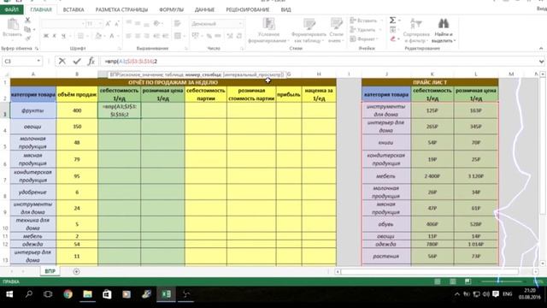
Task: Click the Format Painter brush icon
Action: pyautogui.click(x=27, y=38)
